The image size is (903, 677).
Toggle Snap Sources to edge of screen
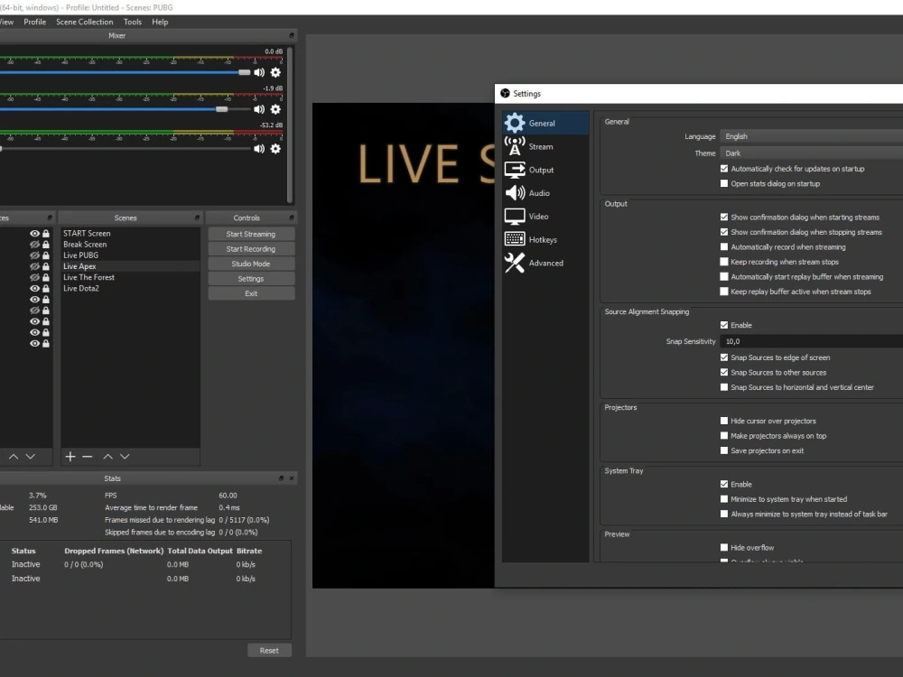[x=724, y=357]
